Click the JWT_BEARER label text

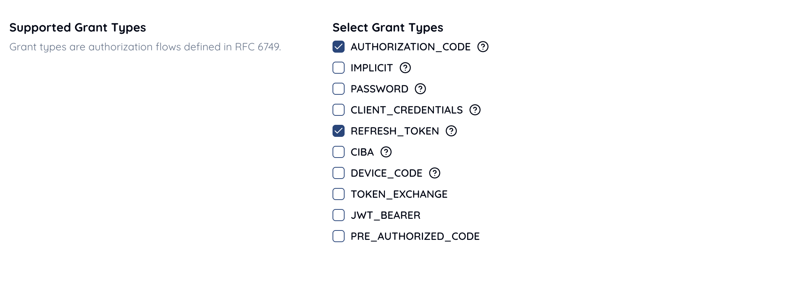[x=385, y=215]
